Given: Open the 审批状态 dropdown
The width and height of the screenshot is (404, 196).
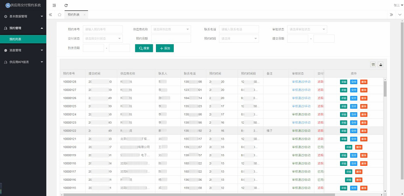Looking at the screenshot, I should click(307, 29).
